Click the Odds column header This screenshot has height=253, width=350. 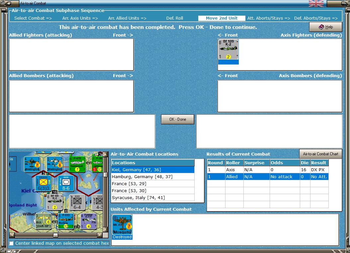pos(285,163)
